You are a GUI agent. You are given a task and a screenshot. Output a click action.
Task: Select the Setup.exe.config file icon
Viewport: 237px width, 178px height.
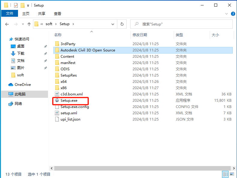point(57,107)
